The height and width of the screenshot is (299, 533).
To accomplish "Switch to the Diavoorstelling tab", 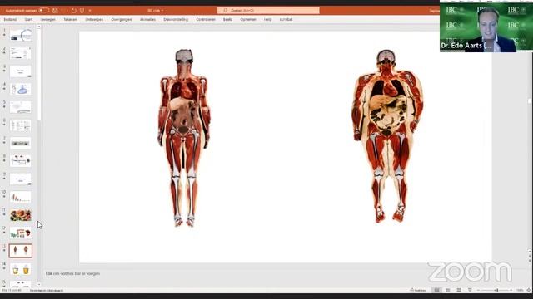I will coord(176,20).
